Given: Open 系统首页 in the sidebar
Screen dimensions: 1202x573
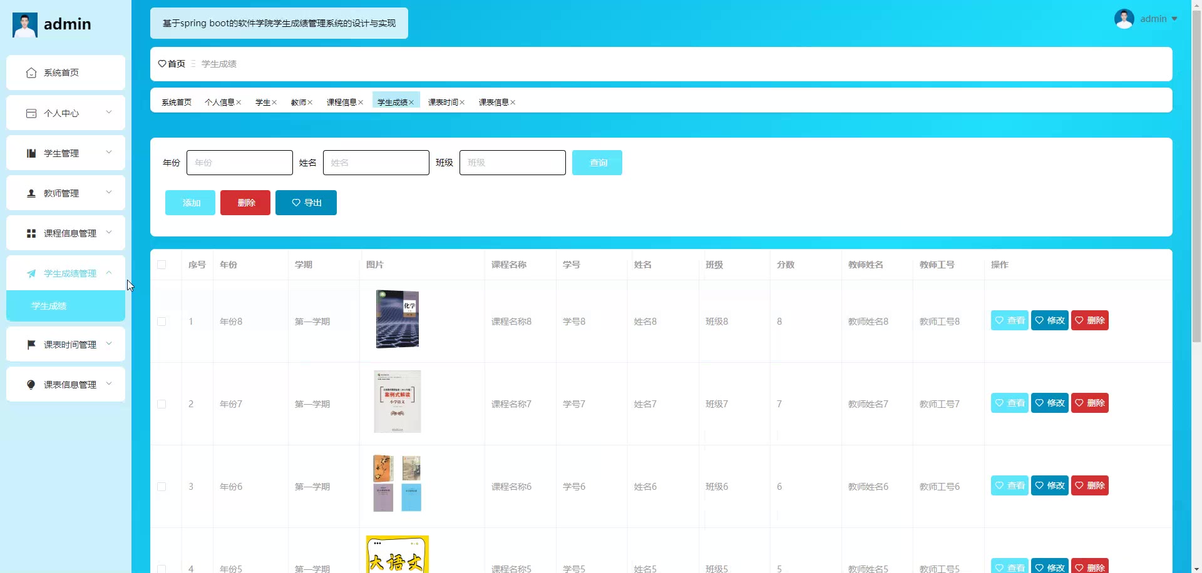Looking at the screenshot, I should (66, 73).
